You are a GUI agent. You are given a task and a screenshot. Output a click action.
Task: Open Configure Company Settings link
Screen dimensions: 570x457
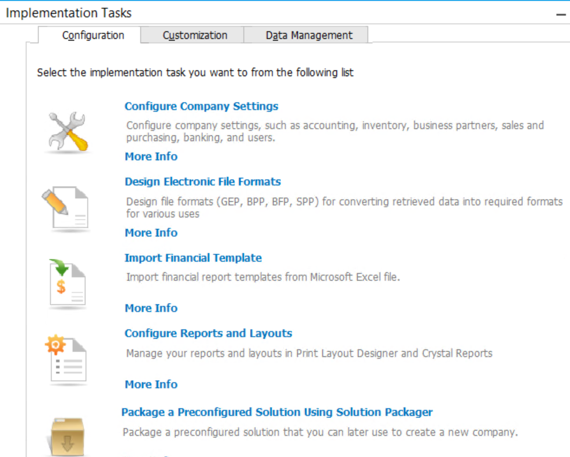tap(201, 106)
